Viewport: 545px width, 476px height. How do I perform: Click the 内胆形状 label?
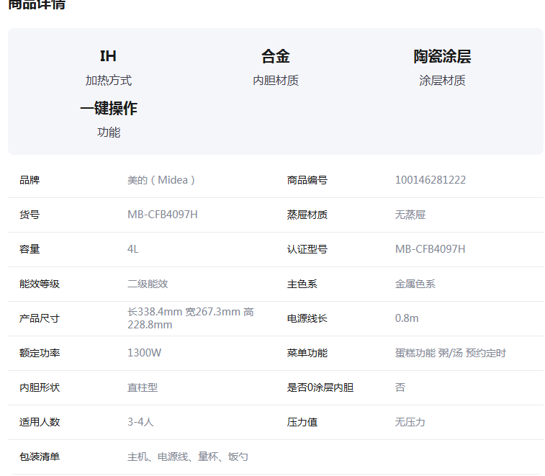[40, 387]
